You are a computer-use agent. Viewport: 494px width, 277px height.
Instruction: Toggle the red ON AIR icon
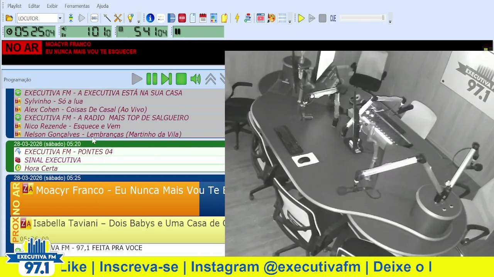(x=182, y=18)
